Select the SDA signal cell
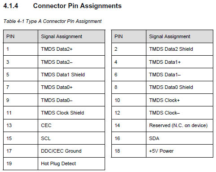Viewport: 216px width, 172px height. (x=180, y=138)
